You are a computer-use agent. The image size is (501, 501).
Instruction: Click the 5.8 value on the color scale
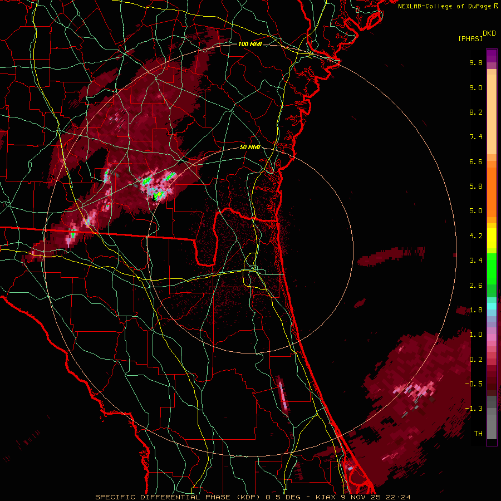(x=476, y=186)
